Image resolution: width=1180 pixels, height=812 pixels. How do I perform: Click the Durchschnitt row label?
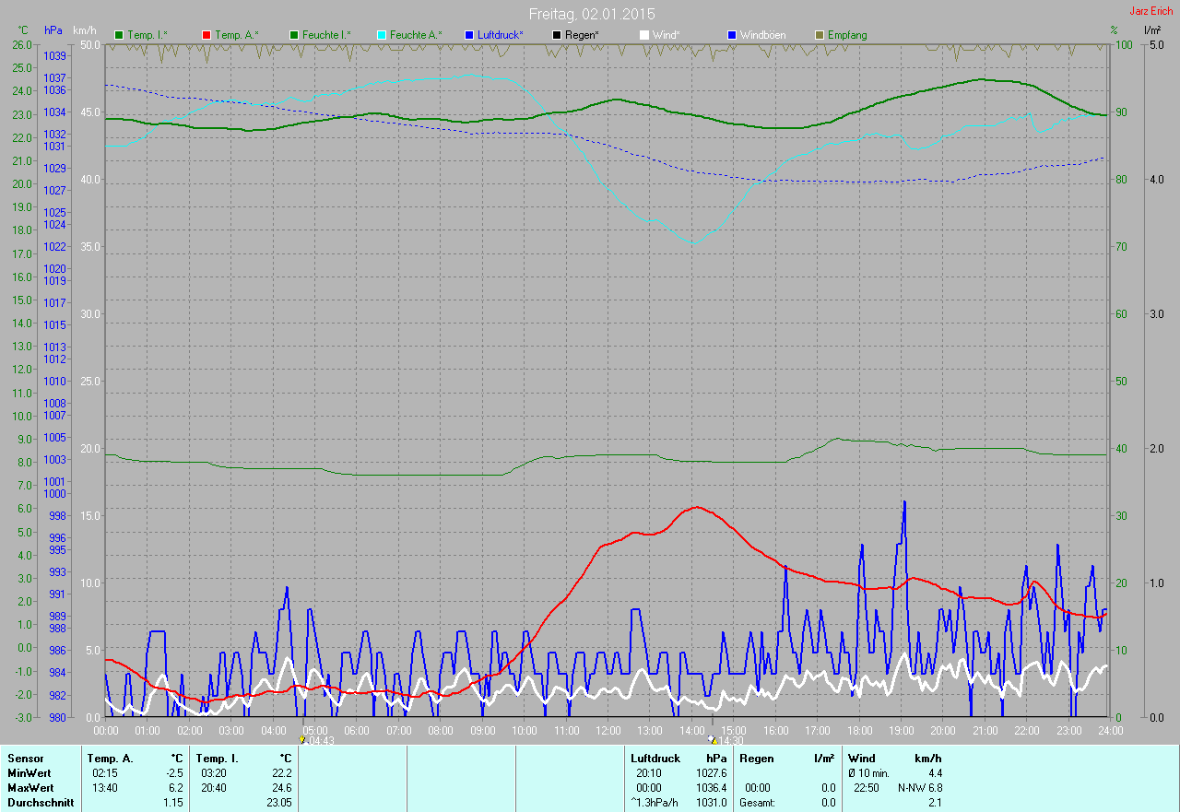point(41,803)
